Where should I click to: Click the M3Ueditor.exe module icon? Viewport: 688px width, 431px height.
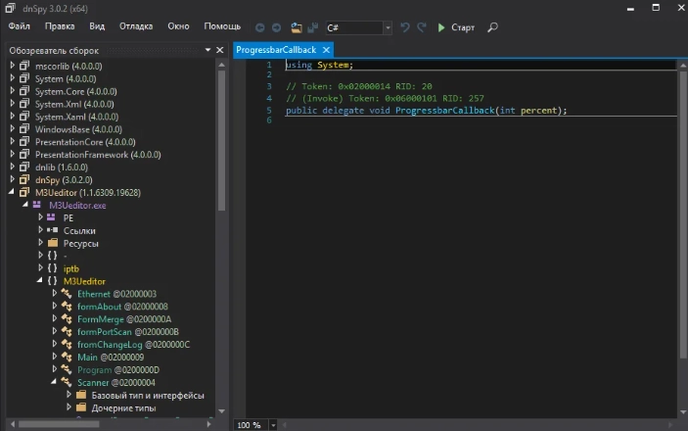pos(37,205)
